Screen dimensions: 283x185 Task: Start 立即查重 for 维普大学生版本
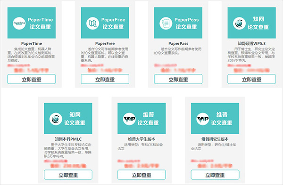(x=141, y=175)
